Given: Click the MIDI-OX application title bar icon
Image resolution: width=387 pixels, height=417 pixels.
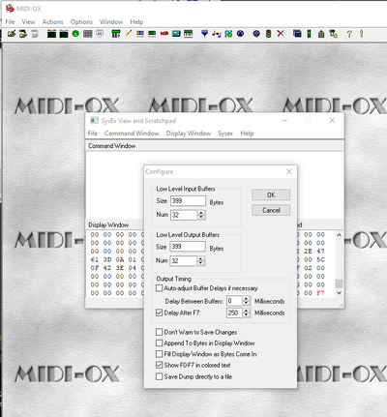Looking at the screenshot, I should [x=10, y=9].
